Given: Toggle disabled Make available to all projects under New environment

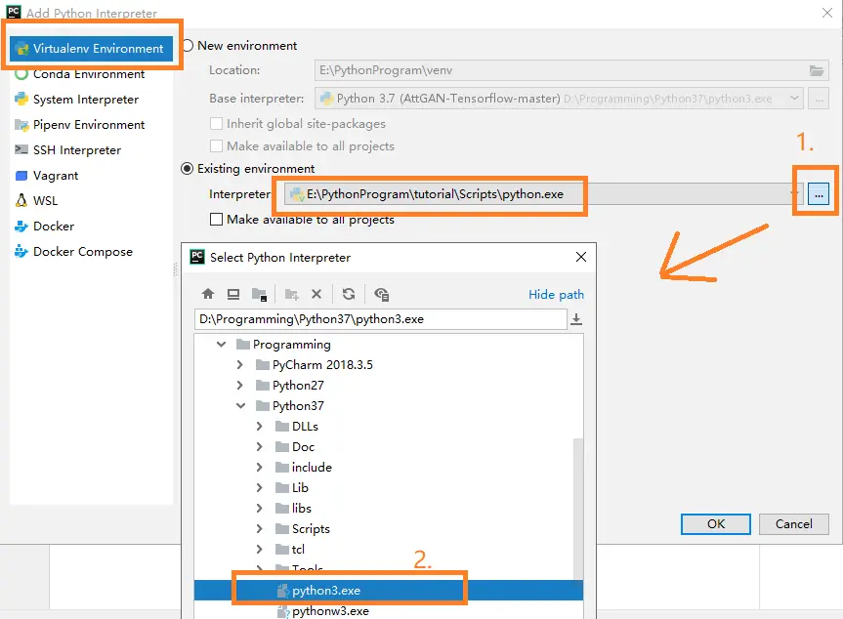Looking at the screenshot, I should [x=216, y=146].
